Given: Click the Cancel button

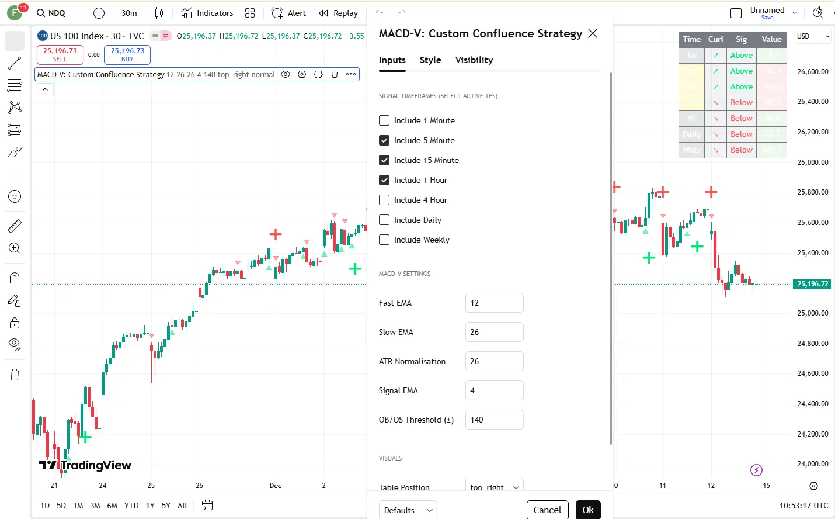Looking at the screenshot, I should [547, 510].
